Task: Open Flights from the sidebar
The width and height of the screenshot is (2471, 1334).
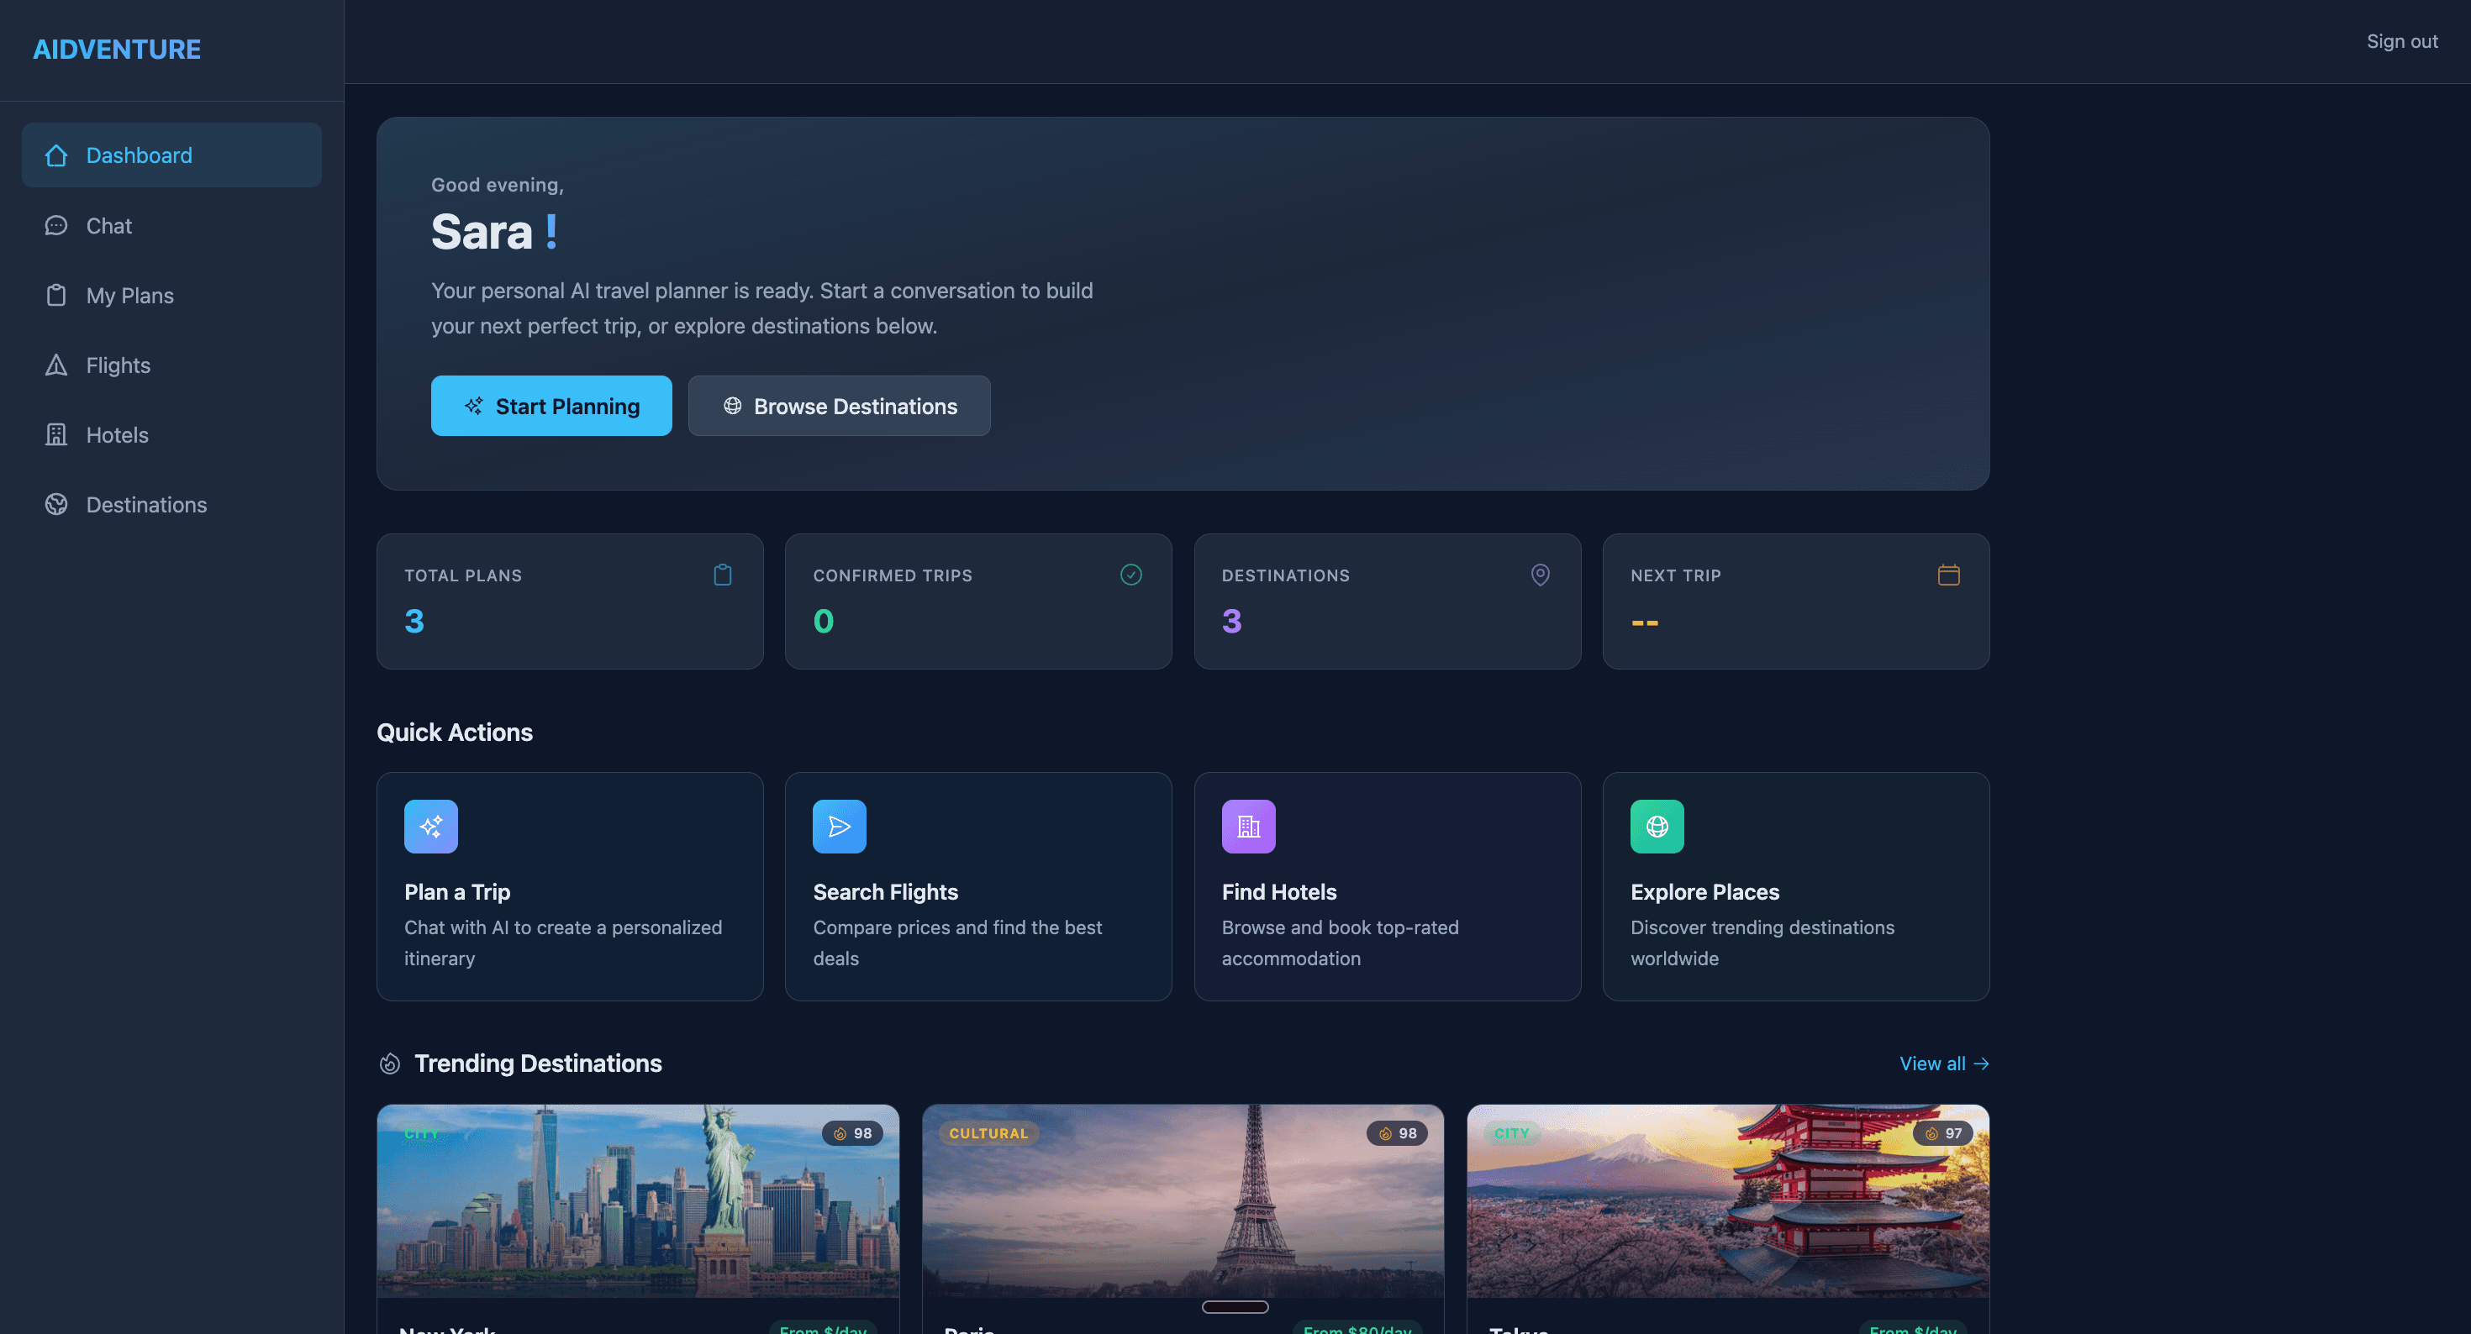Action: (171, 365)
